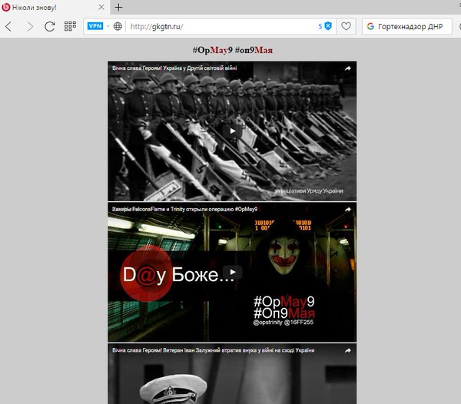Viewport: 461px width, 404px height.
Task: Select the Ніколи знову! tab
Action: pos(55,8)
